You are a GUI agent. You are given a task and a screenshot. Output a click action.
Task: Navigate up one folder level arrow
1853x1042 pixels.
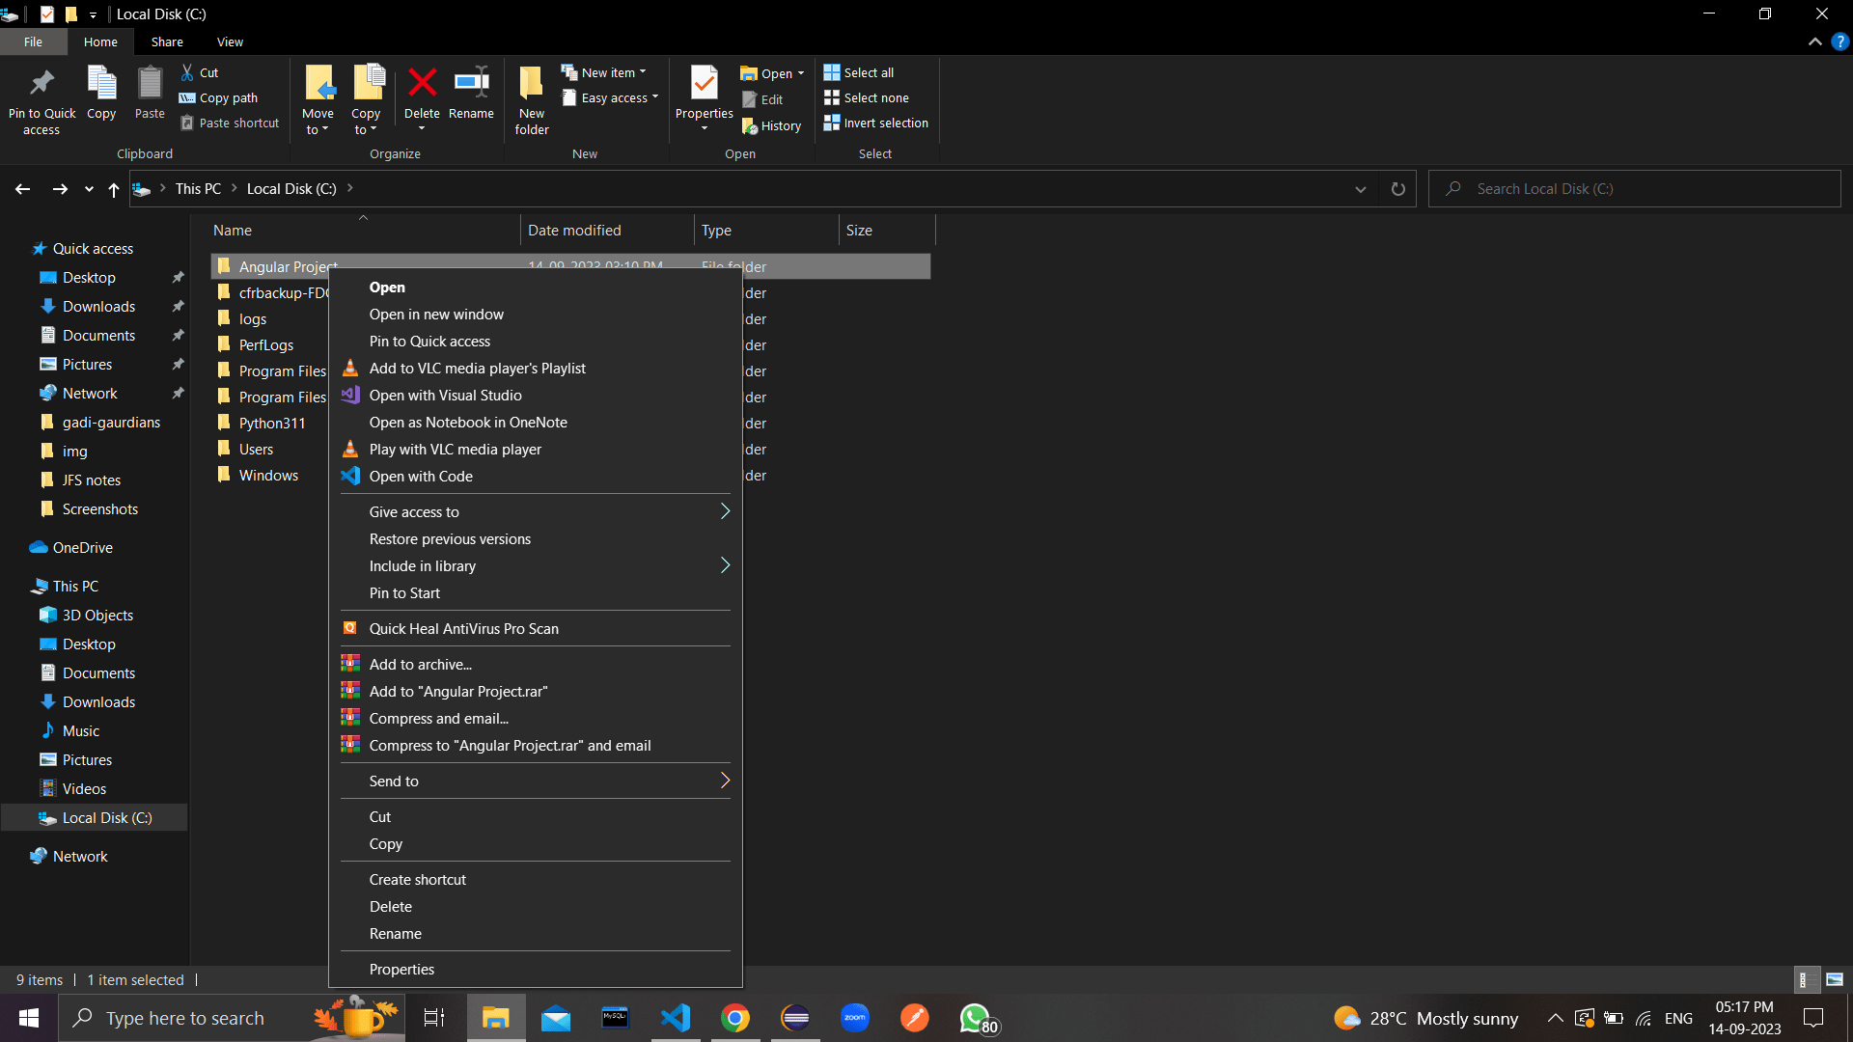(x=114, y=189)
